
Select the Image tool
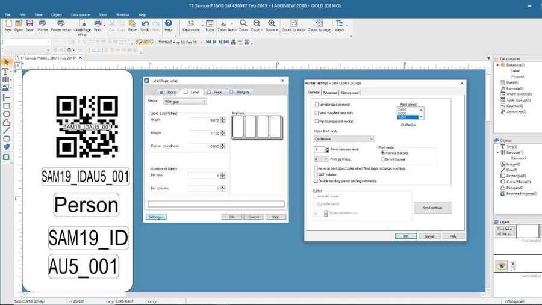click(5, 88)
